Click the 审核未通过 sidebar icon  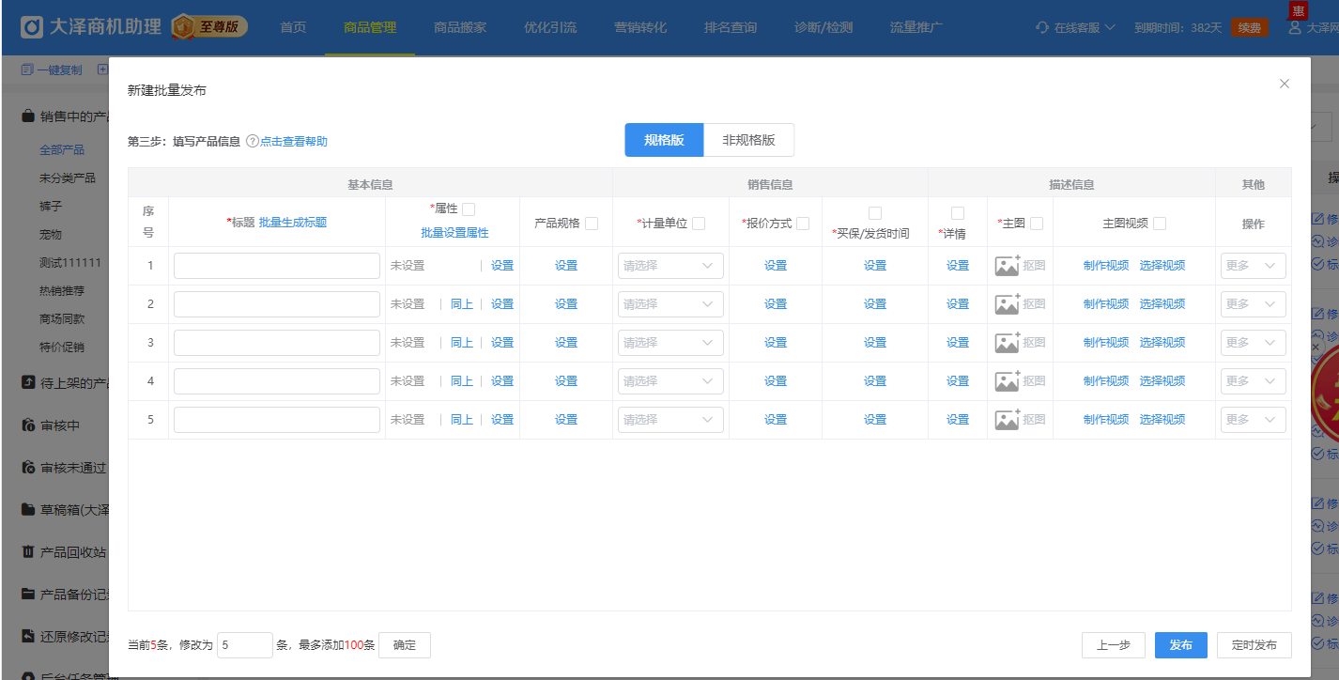pos(28,468)
